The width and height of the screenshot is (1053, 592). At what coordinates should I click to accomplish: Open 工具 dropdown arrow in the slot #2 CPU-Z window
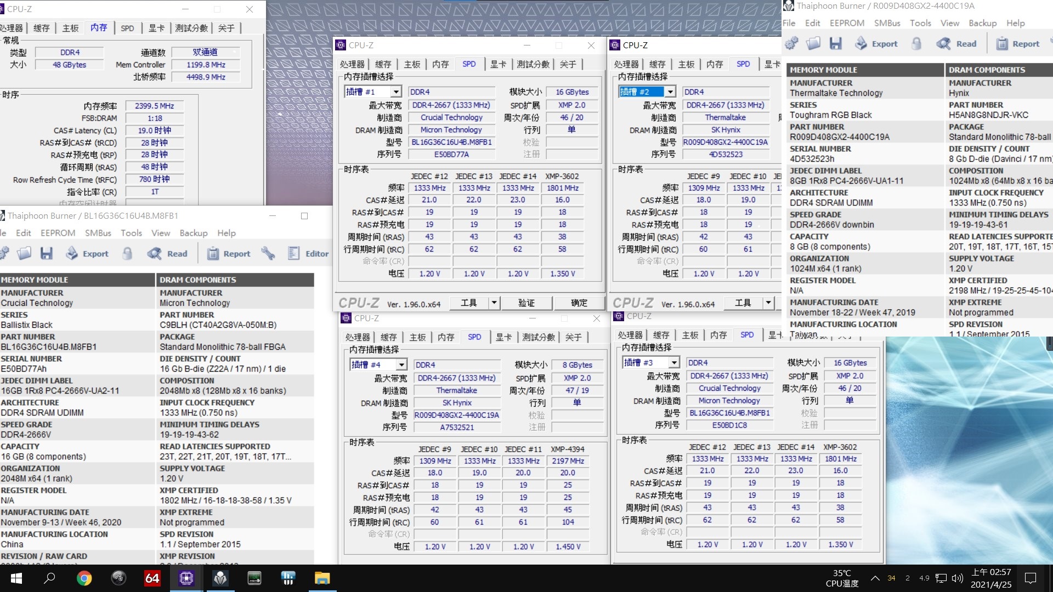pyautogui.click(x=768, y=303)
